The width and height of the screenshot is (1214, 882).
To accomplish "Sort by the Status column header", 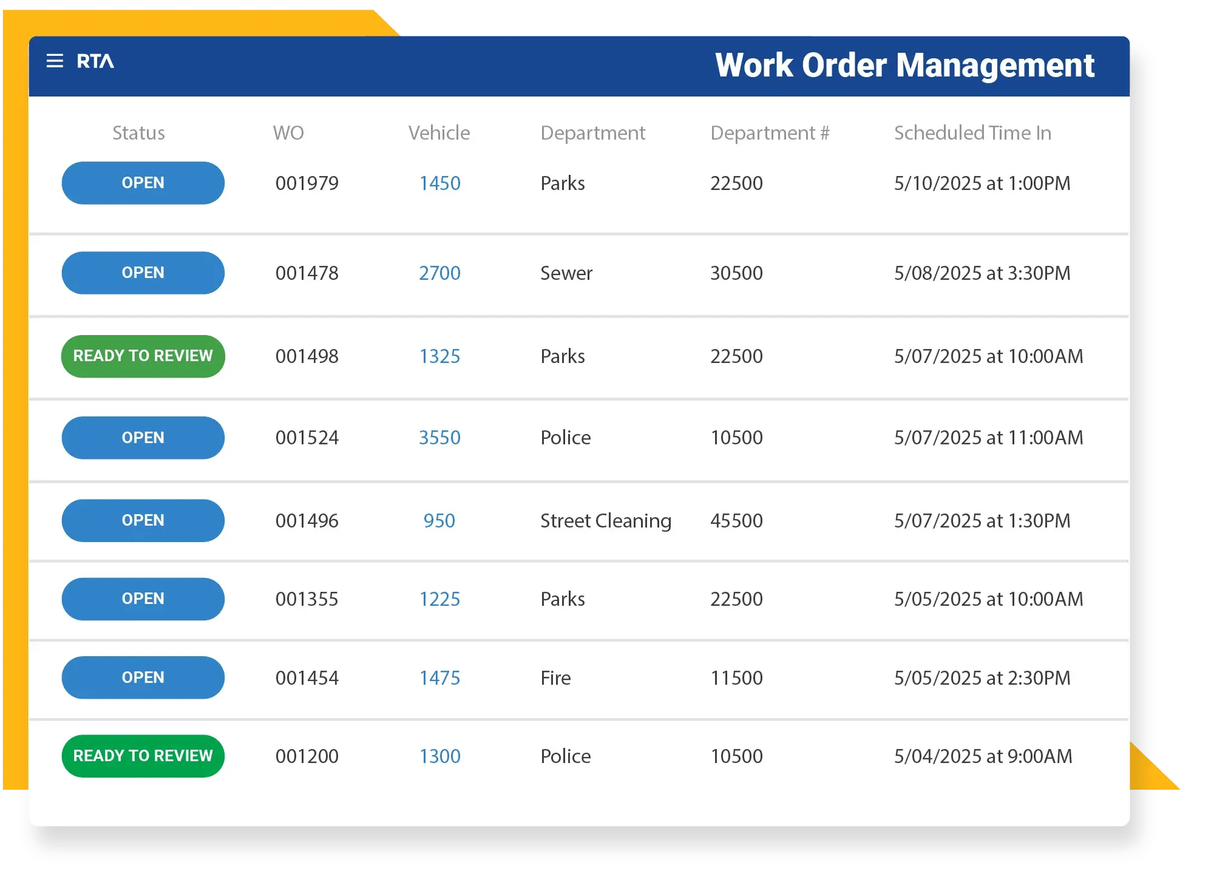I will tap(139, 133).
